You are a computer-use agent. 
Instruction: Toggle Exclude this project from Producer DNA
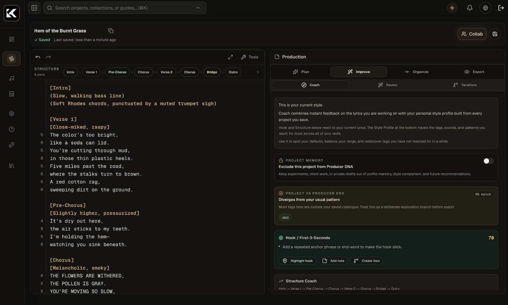[488, 161]
